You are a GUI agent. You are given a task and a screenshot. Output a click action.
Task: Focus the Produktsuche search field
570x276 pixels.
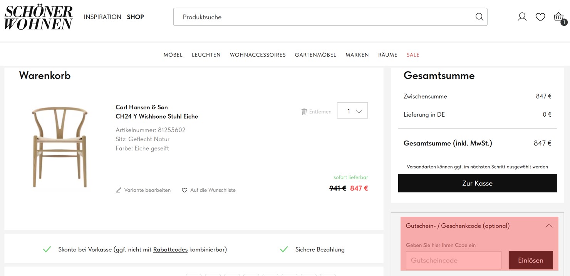(x=324, y=17)
